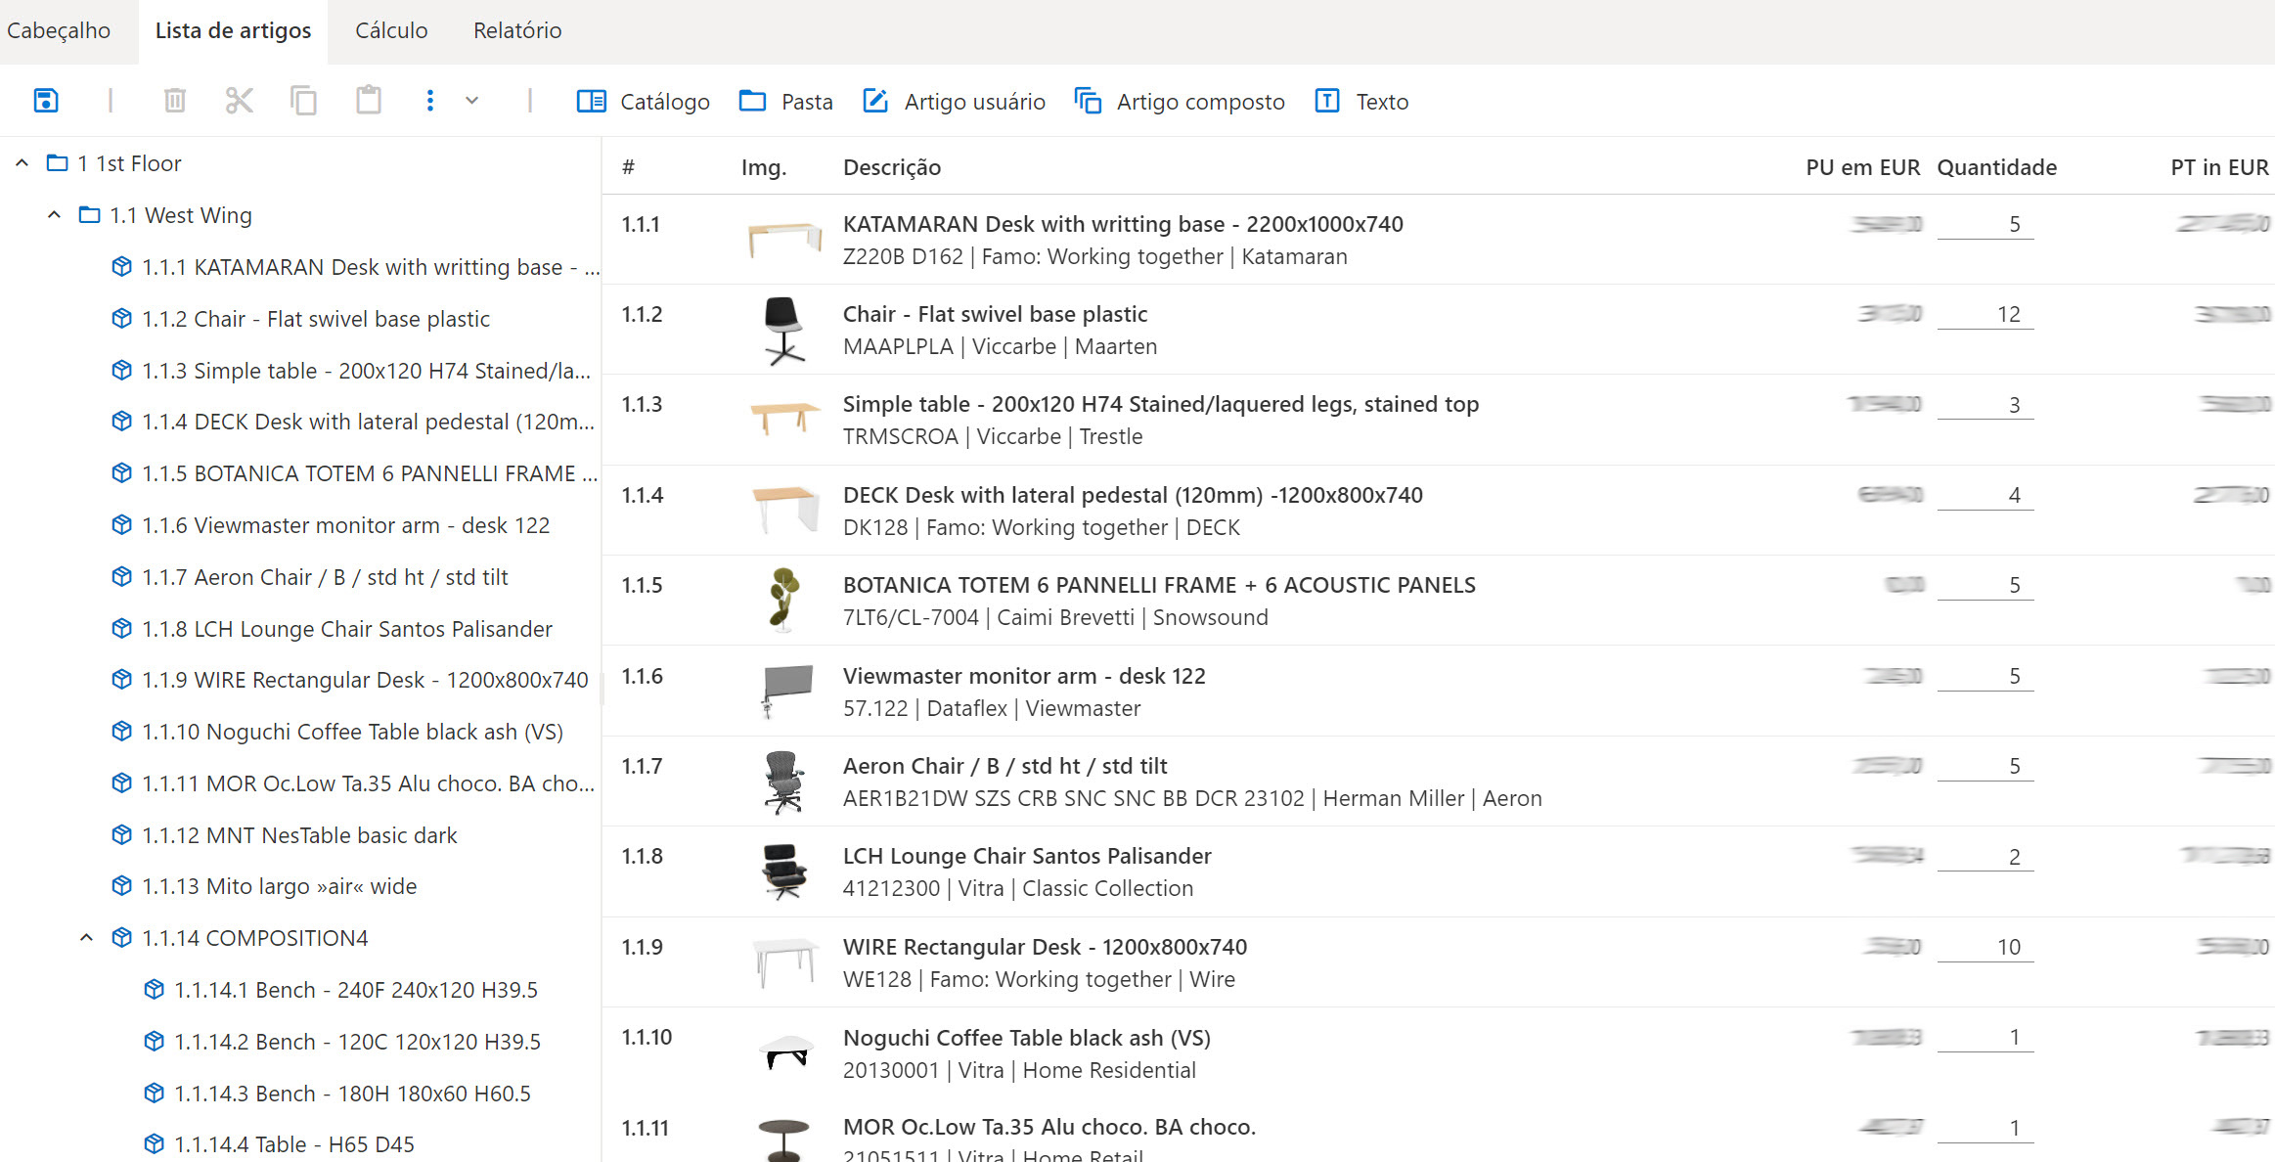Collapse the 1.1 West Wing folder

pos(54,215)
